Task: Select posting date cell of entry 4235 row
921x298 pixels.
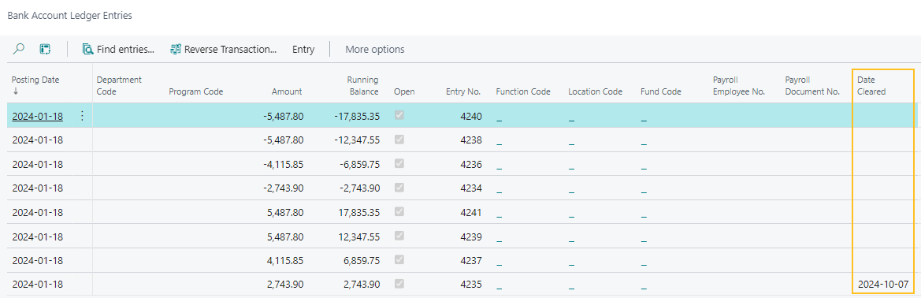Action: [38, 285]
